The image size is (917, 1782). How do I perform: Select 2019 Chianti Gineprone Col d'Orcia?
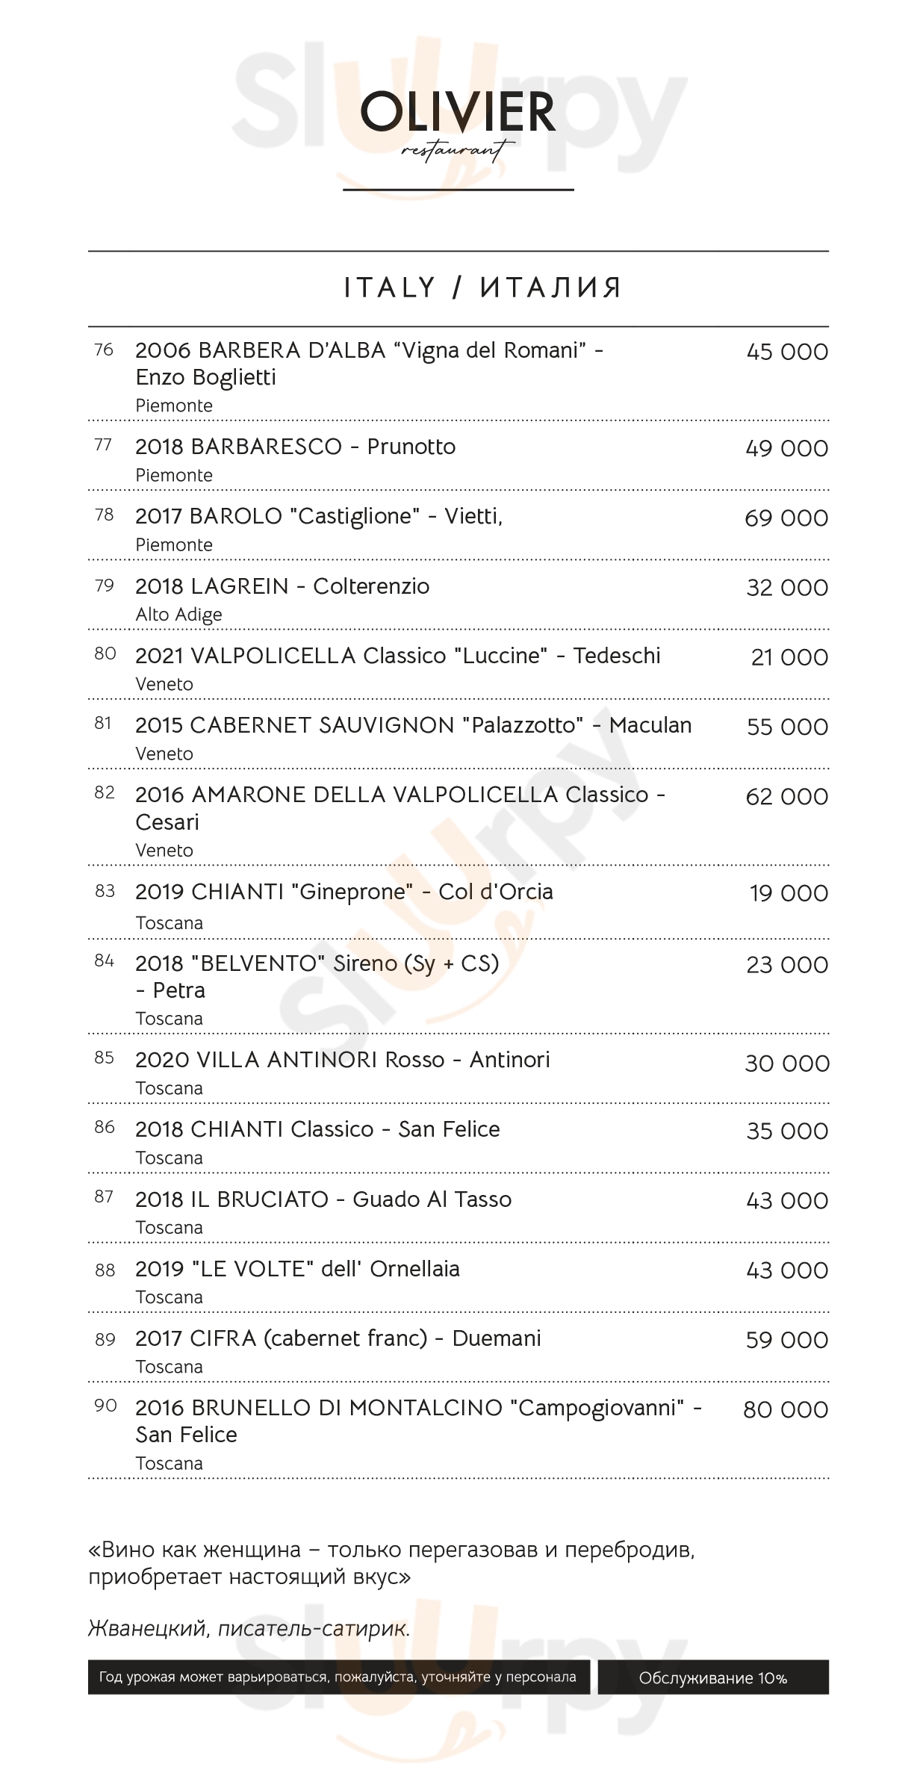pos(344,892)
